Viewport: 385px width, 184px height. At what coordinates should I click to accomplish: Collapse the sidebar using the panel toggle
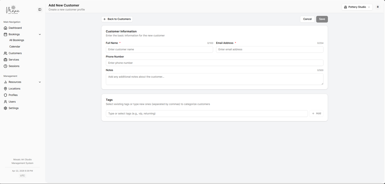[40, 9]
